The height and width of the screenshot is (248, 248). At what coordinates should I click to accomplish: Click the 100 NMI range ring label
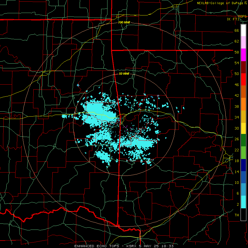pyautogui.click(x=124, y=22)
